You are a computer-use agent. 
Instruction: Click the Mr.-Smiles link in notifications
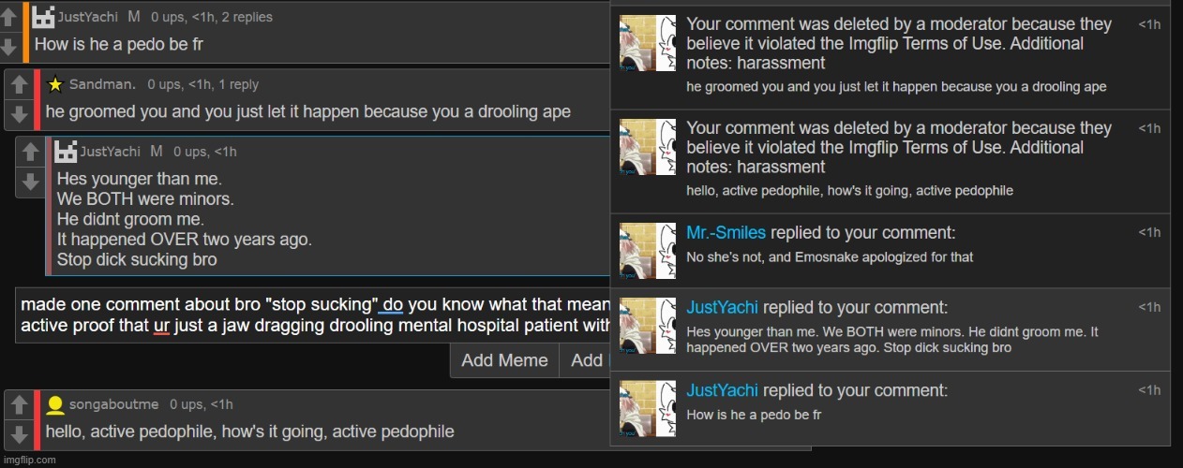click(x=725, y=232)
